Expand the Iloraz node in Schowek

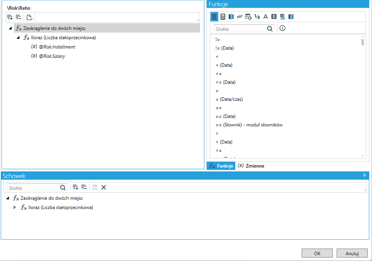15,207
